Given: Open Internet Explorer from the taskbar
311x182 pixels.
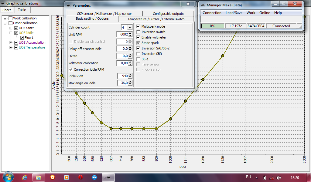Looking at the screenshot, I should click(25, 177).
